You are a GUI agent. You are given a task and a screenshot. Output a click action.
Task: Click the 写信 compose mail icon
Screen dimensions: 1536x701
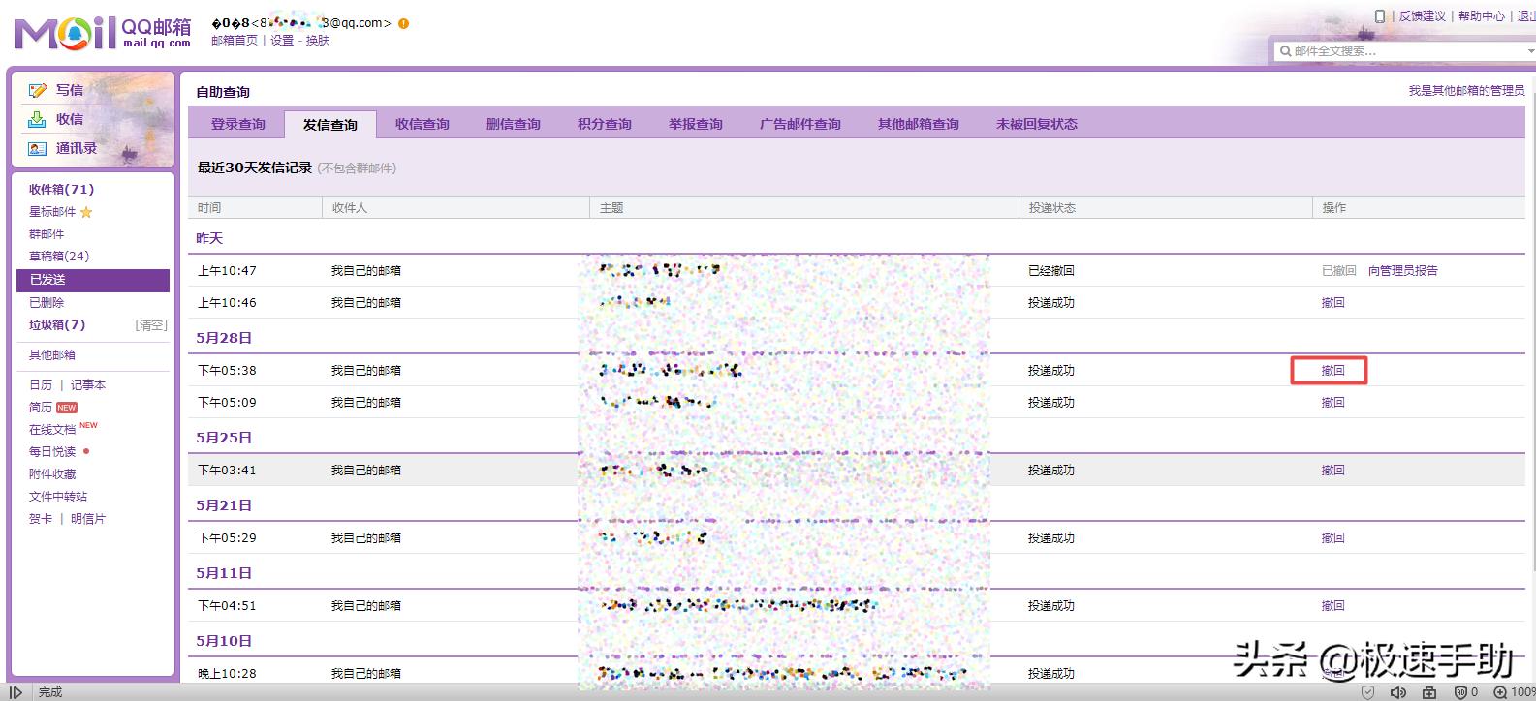click(x=38, y=90)
